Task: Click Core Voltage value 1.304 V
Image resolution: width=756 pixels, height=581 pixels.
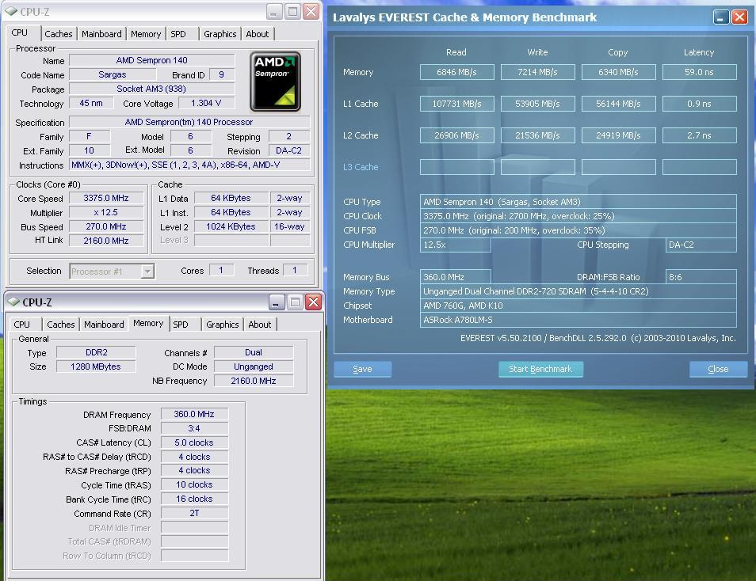Action: pyautogui.click(x=206, y=103)
